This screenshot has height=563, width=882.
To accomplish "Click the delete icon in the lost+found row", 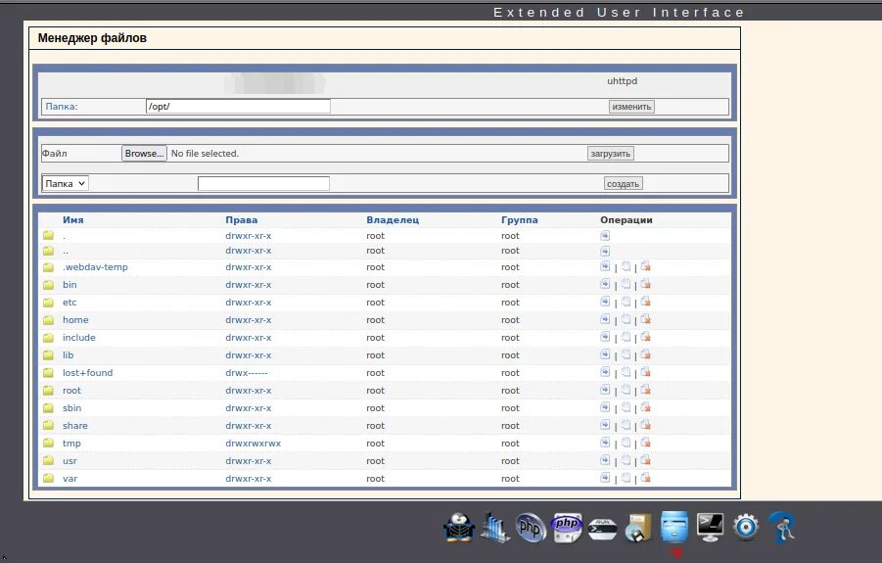I will [645, 372].
